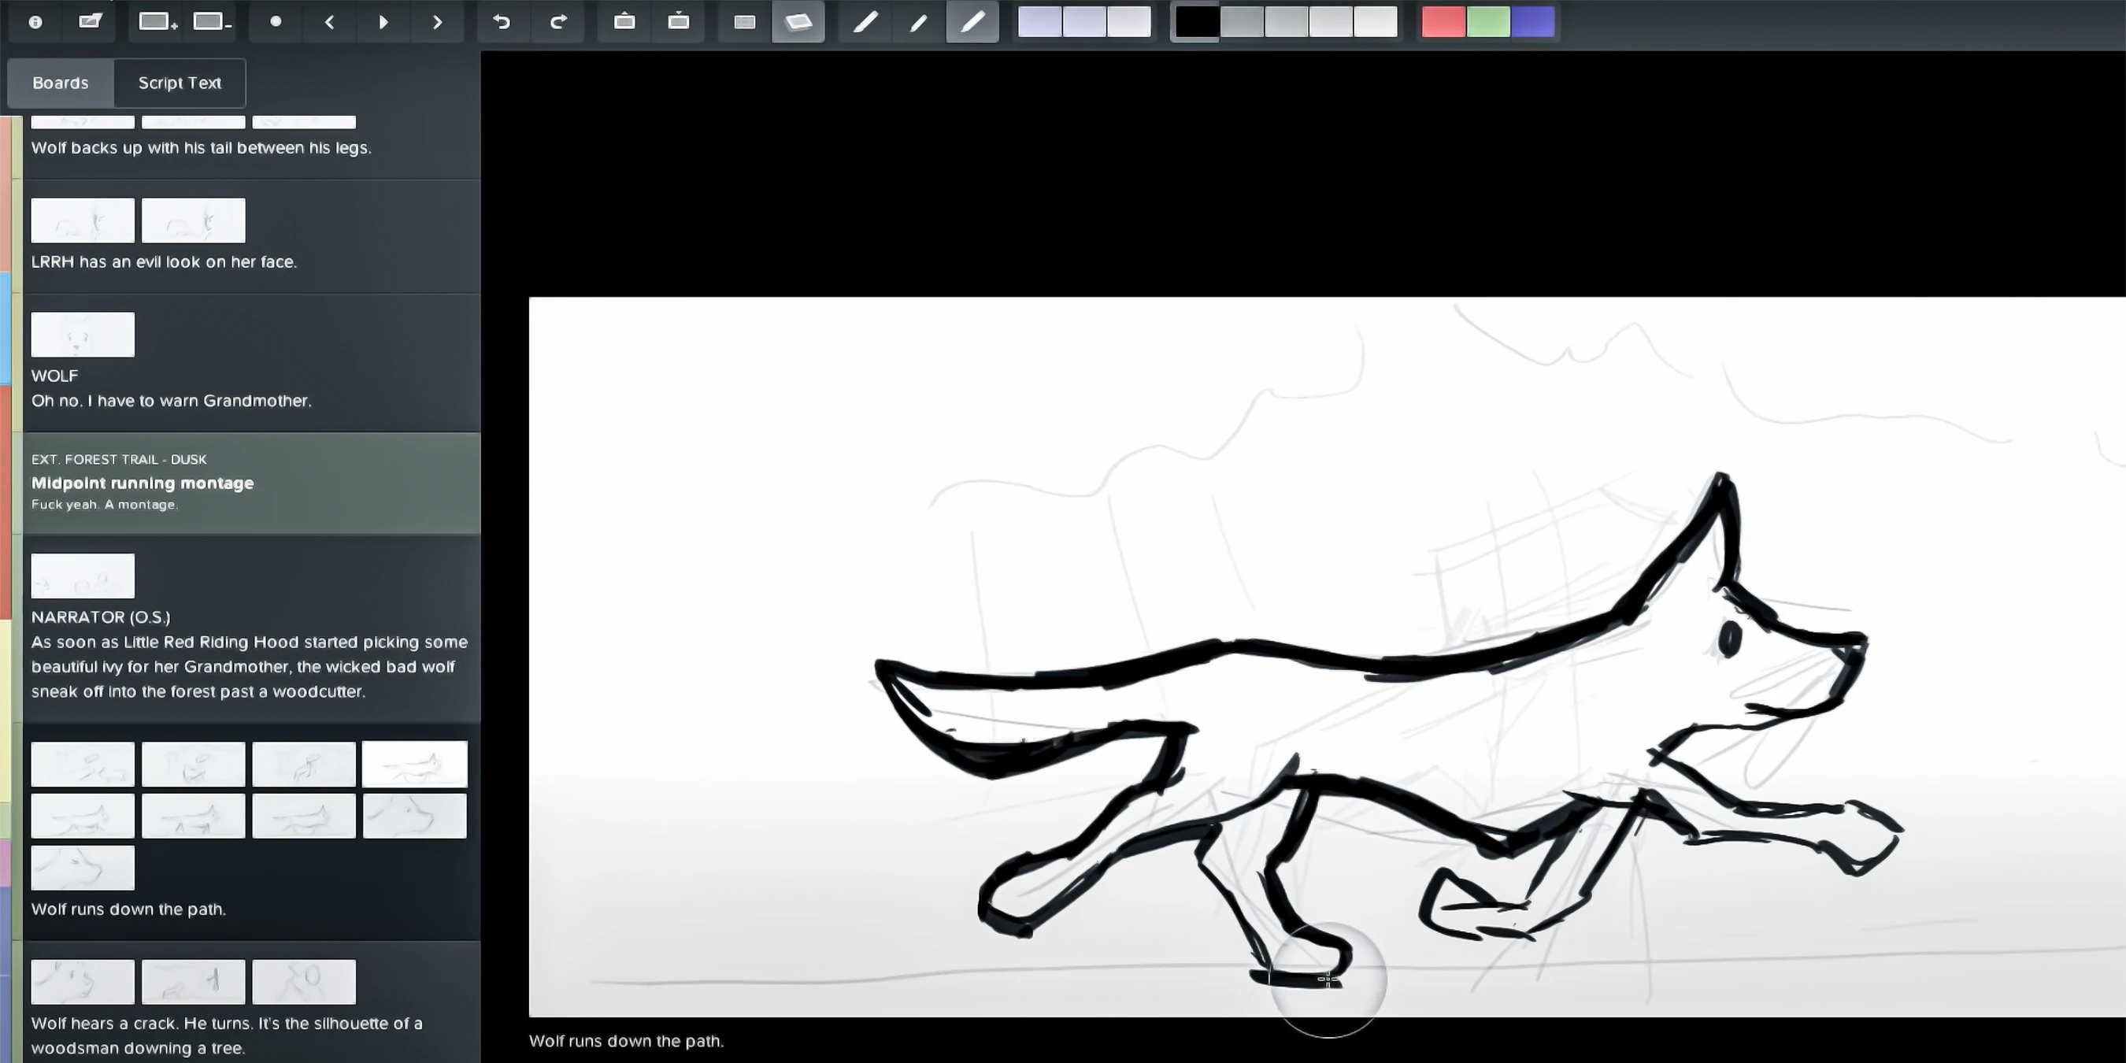Switch to the Script Text tab
This screenshot has width=2126, height=1063.
coord(180,83)
